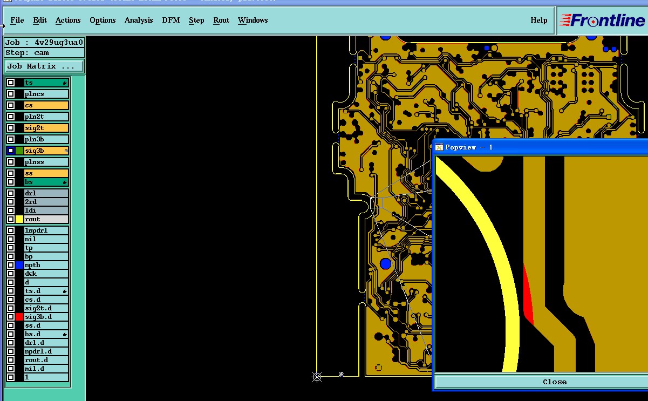This screenshot has height=401, width=648.
Task: Select the mil layer name
Action: tap(46, 239)
